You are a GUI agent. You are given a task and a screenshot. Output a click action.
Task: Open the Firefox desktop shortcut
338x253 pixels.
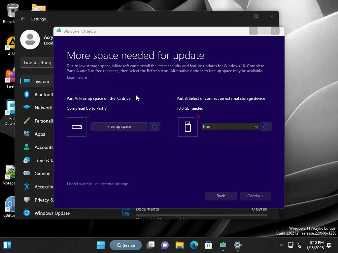[x=10, y=78]
